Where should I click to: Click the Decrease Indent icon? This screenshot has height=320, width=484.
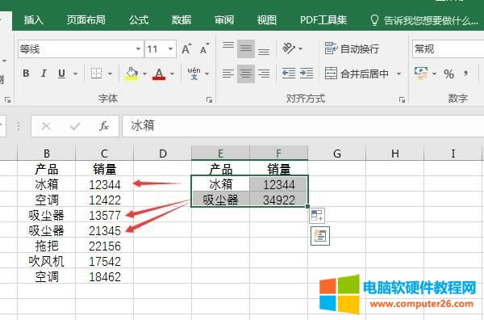289,74
